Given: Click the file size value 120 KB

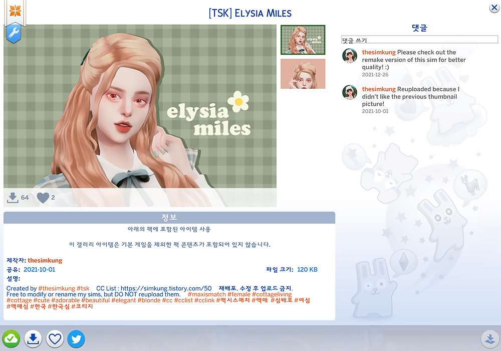Looking at the screenshot, I should point(308,269).
